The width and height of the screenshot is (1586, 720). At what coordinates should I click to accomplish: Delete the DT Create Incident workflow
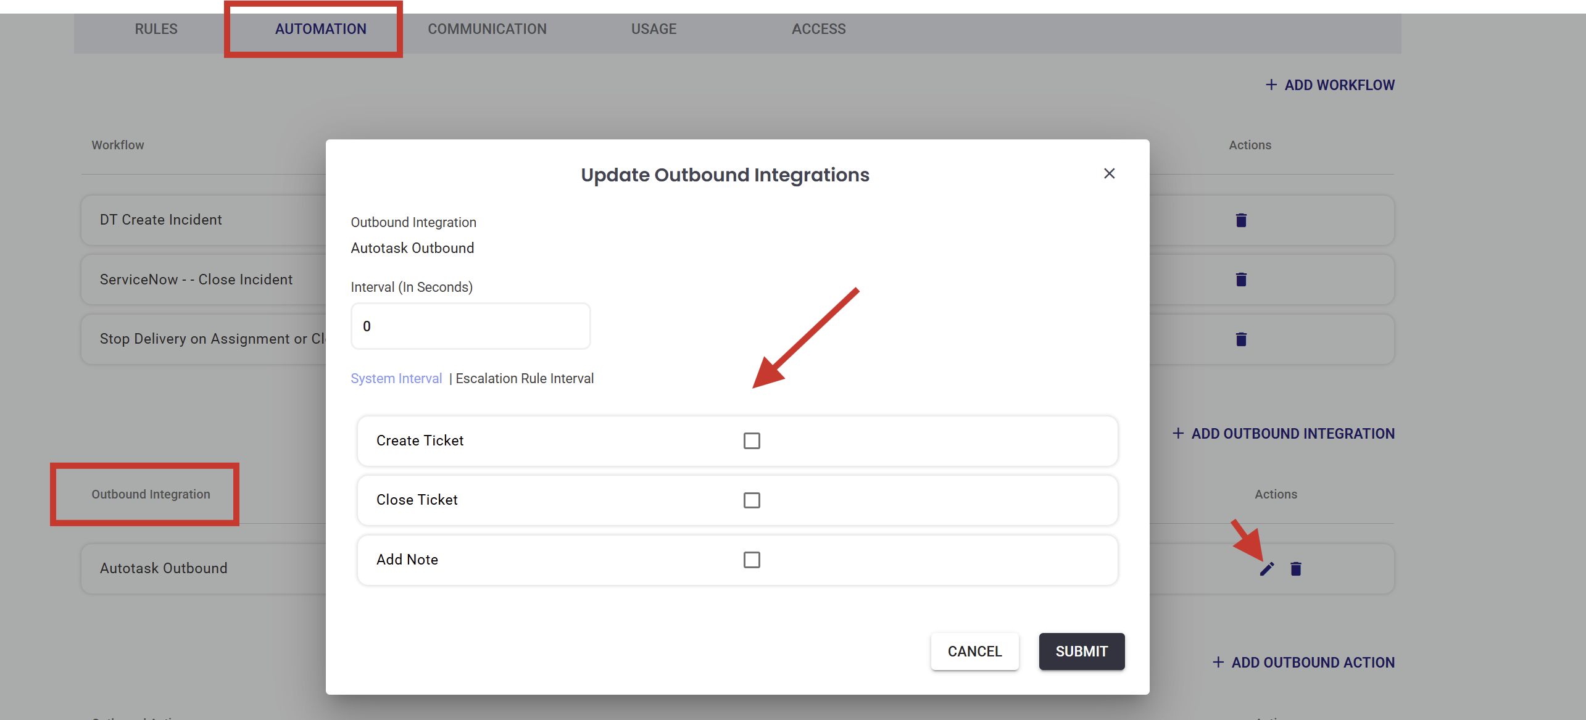[1241, 220]
